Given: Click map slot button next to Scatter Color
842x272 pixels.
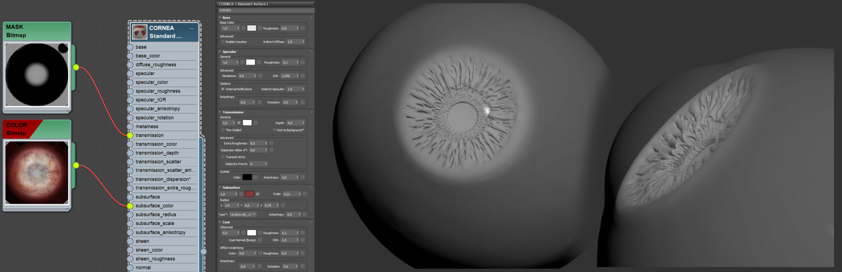Looking at the screenshot, I should point(256,177).
